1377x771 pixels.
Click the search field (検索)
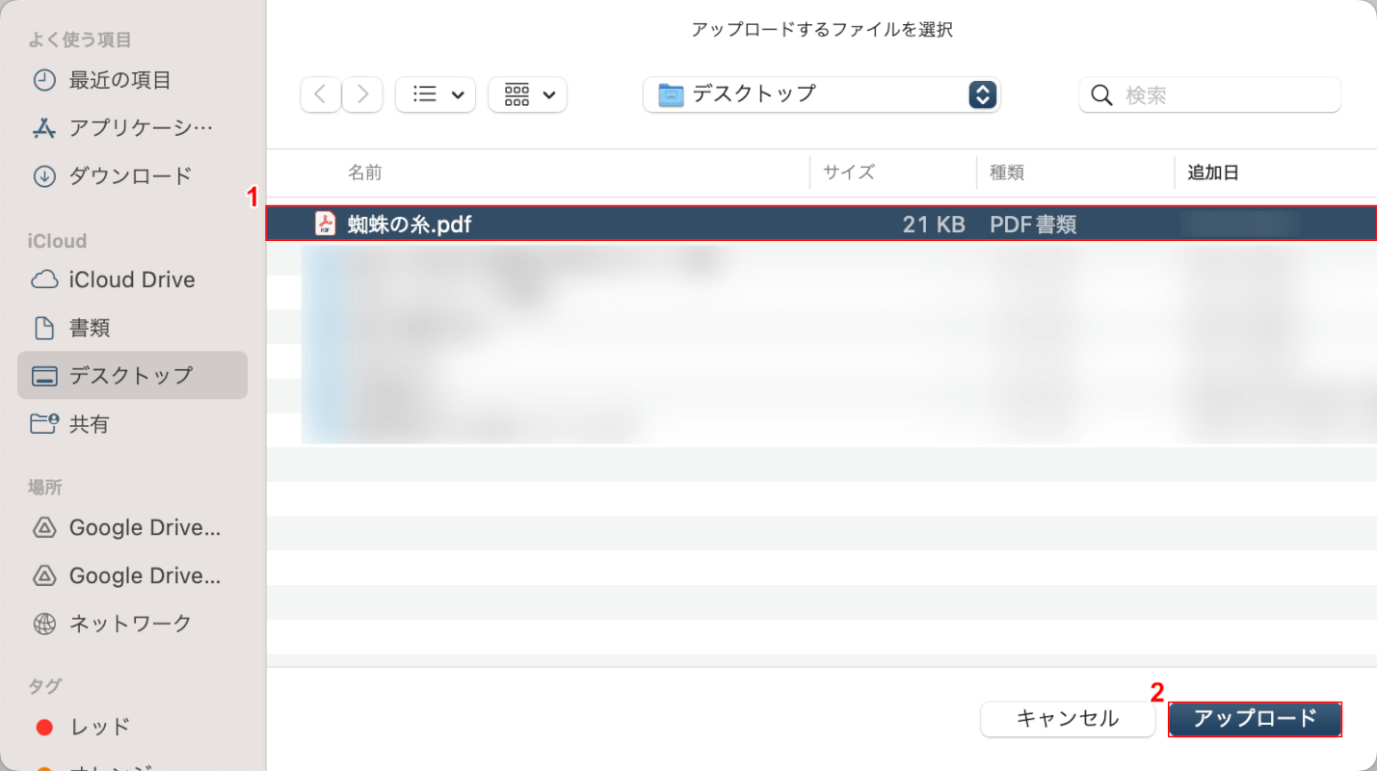tap(1210, 94)
